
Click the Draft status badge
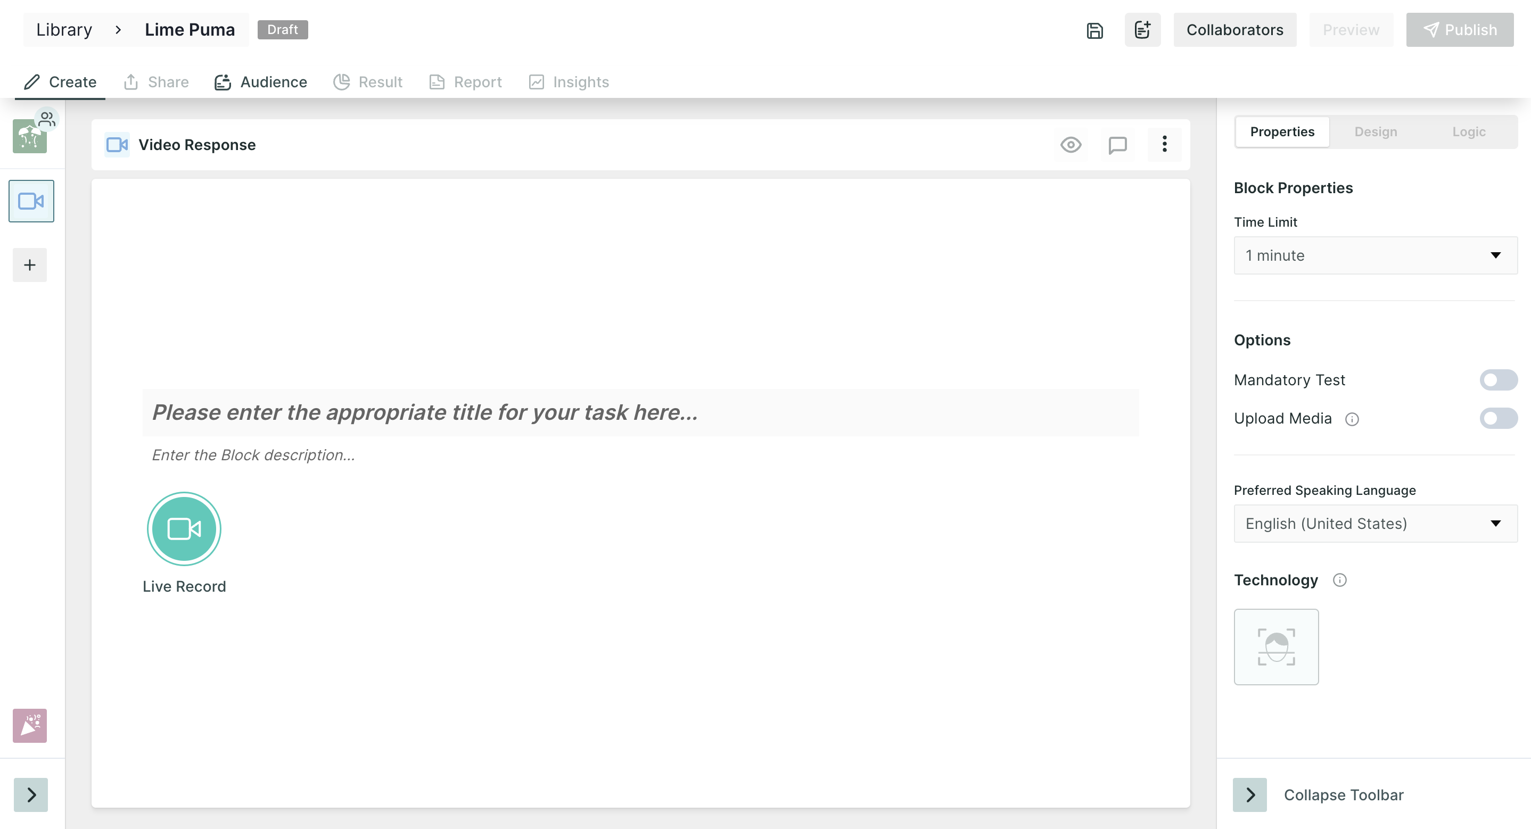tap(282, 30)
